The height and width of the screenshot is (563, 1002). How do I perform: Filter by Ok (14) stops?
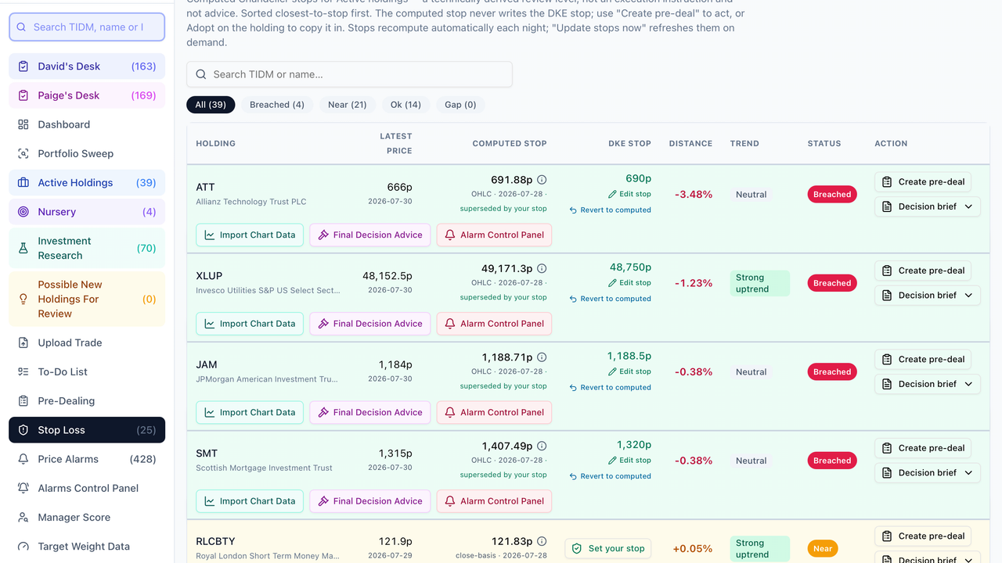point(405,105)
